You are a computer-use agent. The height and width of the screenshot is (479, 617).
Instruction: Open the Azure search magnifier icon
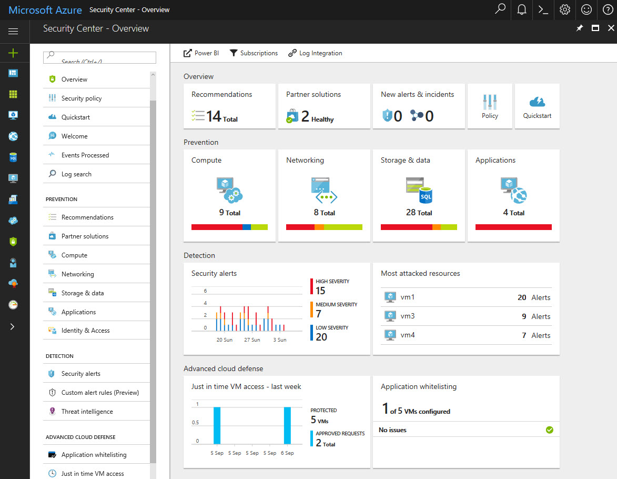tap(500, 9)
